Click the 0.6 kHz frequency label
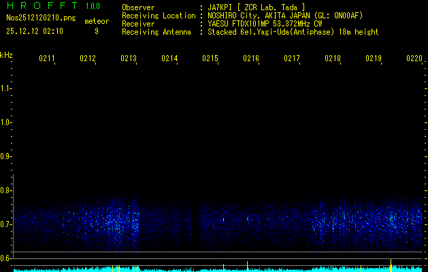This screenshot has height=272, width=428. [x=6, y=258]
